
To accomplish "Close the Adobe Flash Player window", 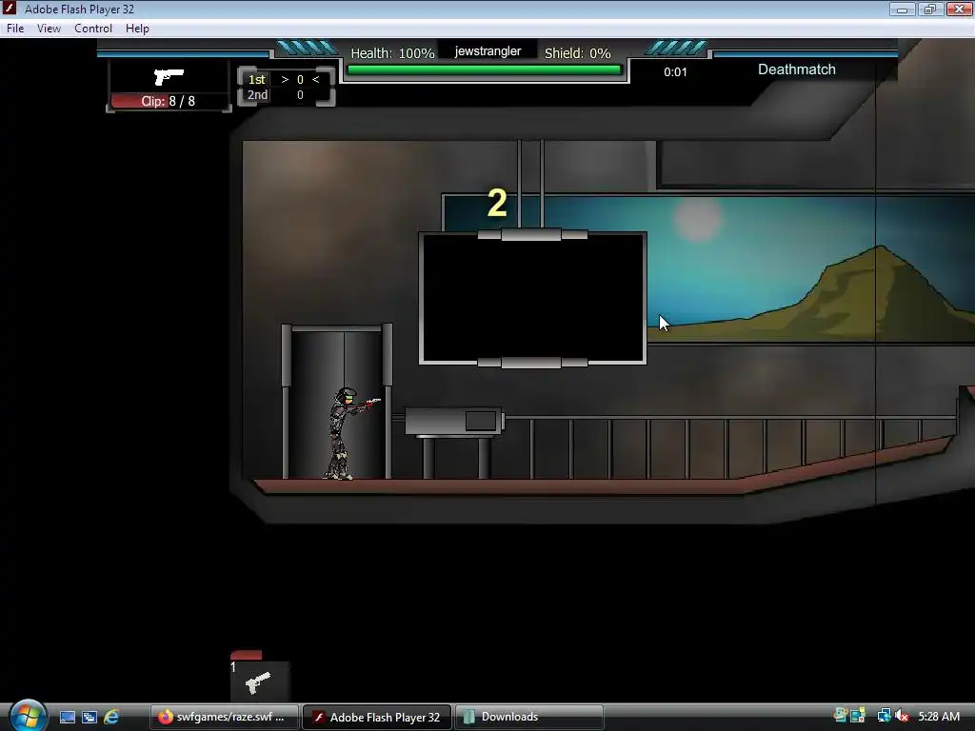I will (x=960, y=9).
